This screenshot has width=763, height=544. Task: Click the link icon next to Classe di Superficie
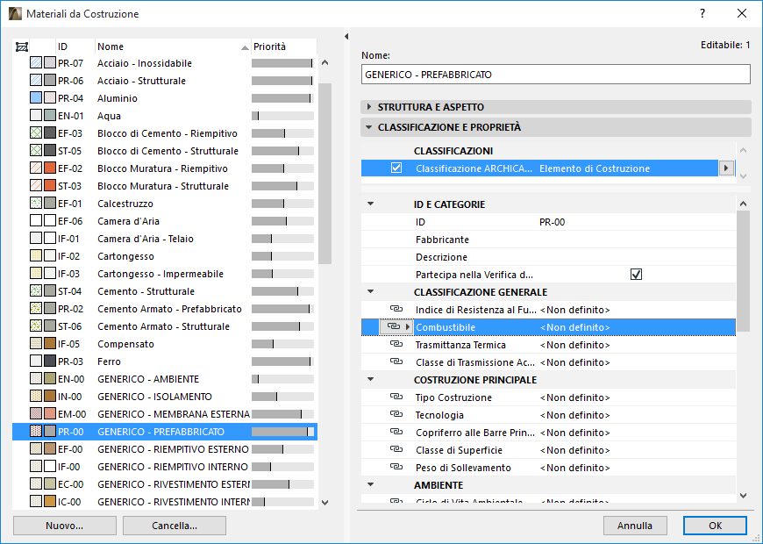tap(396, 449)
